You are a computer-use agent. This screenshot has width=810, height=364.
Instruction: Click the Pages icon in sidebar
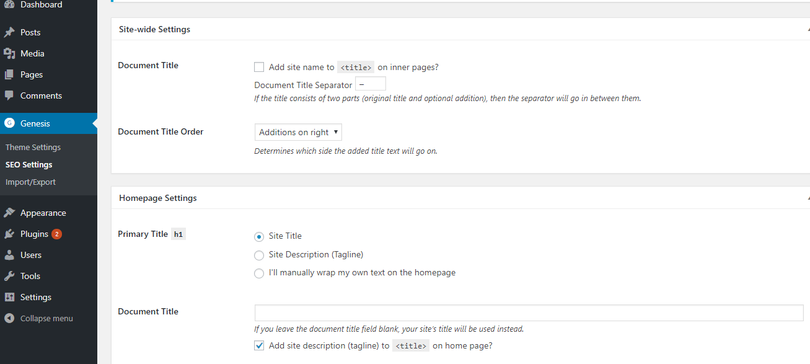coord(9,74)
